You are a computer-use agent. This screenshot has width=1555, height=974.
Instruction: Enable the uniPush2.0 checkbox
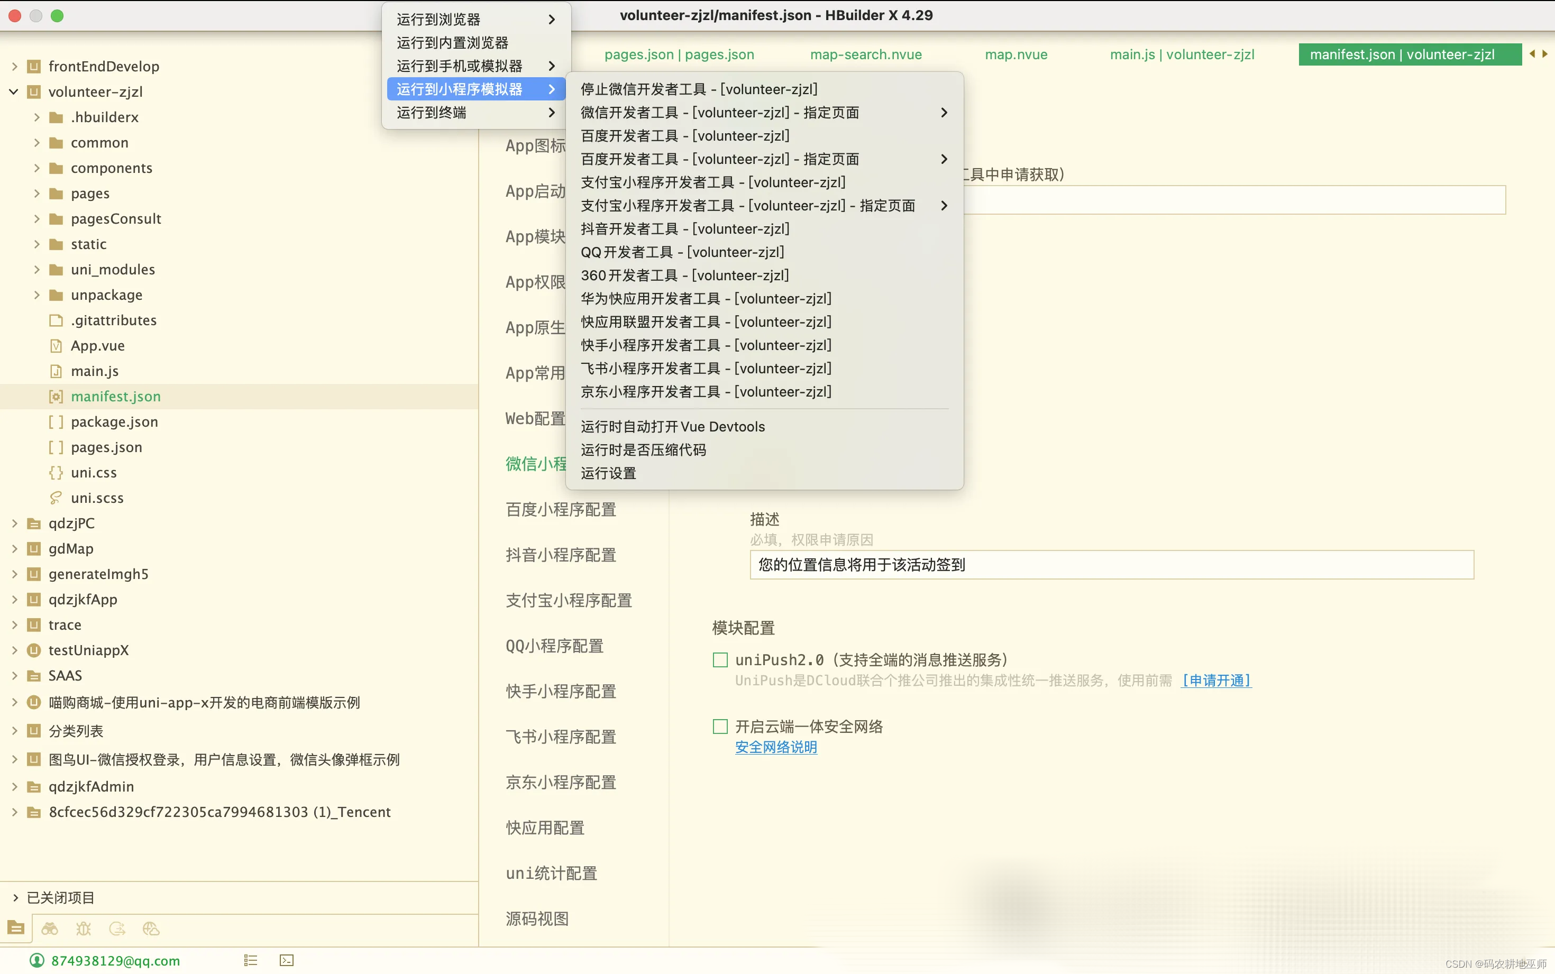(720, 659)
